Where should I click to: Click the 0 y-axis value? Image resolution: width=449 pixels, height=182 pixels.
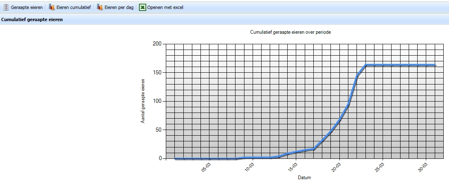pyautogui.click(x=160, y=158)
